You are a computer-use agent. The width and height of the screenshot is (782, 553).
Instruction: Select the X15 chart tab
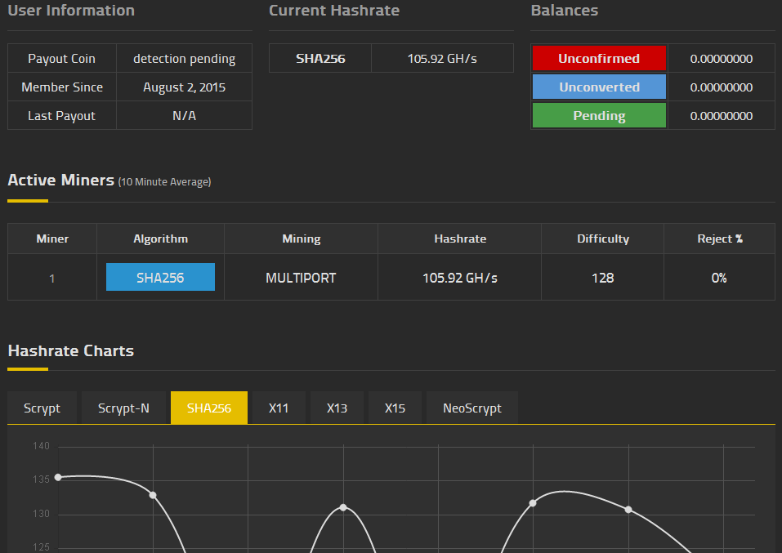point(395,408)
